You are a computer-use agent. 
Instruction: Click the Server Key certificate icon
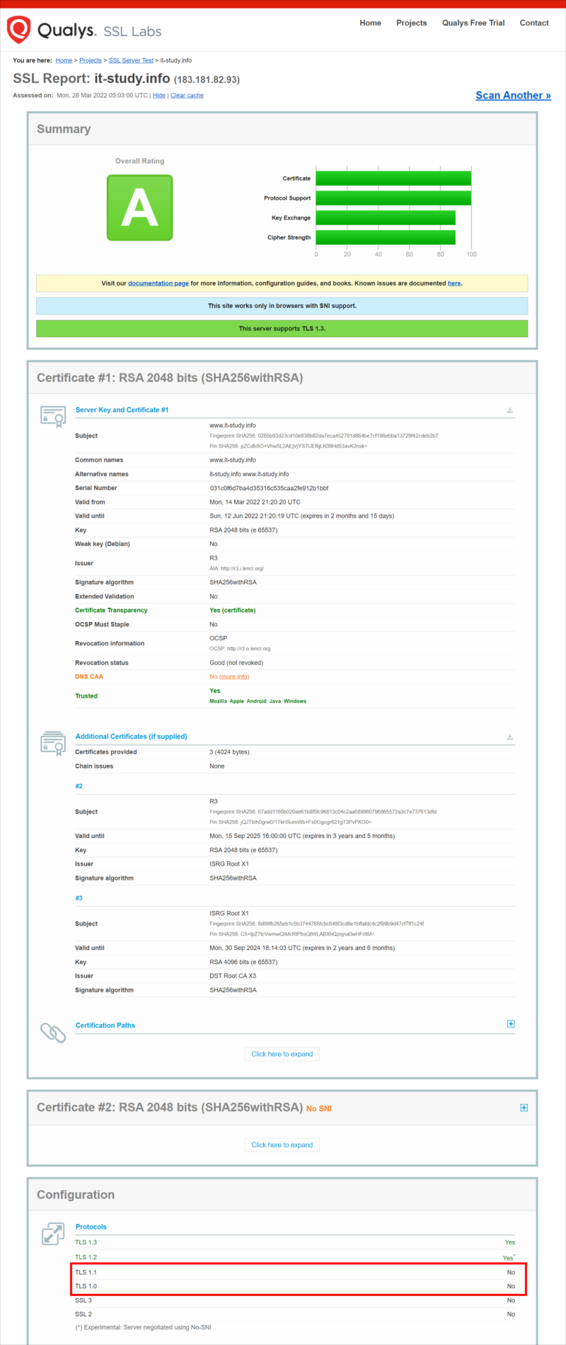(x=52, y=416)
